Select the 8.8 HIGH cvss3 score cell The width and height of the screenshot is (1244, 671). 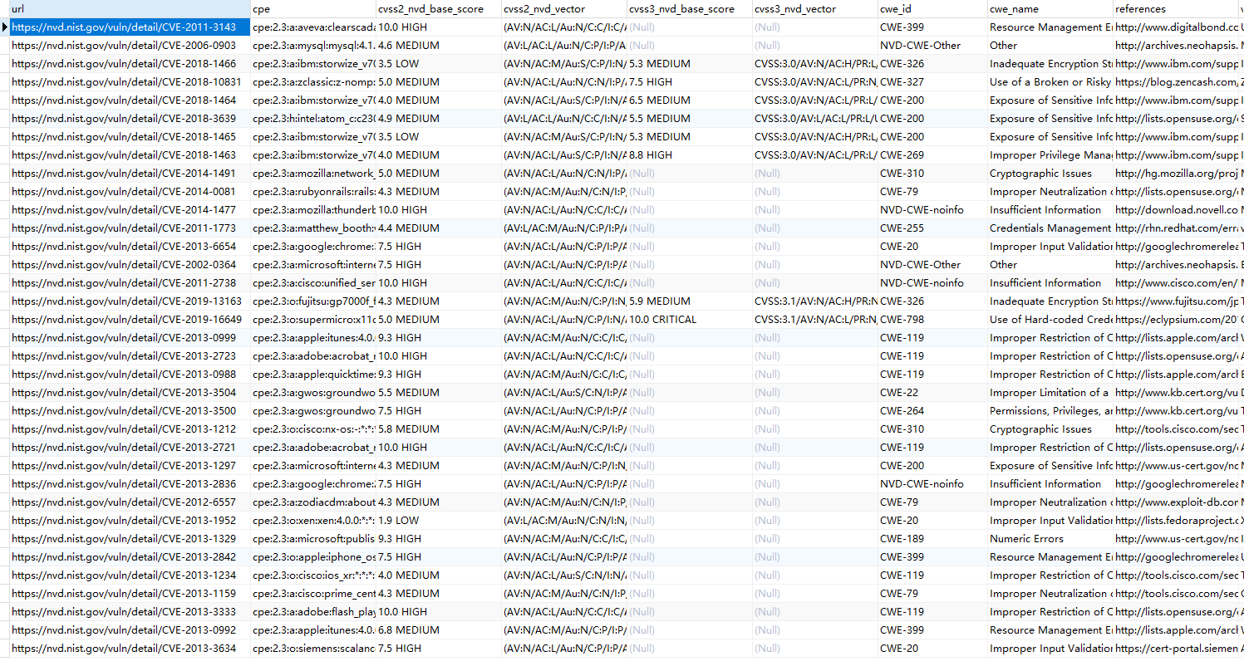pyautogui.click(x=690, y=155)
